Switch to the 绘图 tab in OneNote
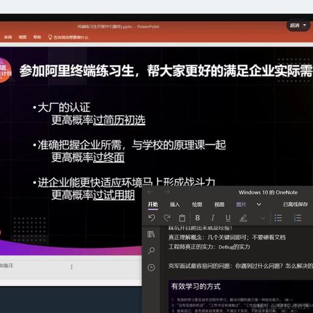 (197, 204)
